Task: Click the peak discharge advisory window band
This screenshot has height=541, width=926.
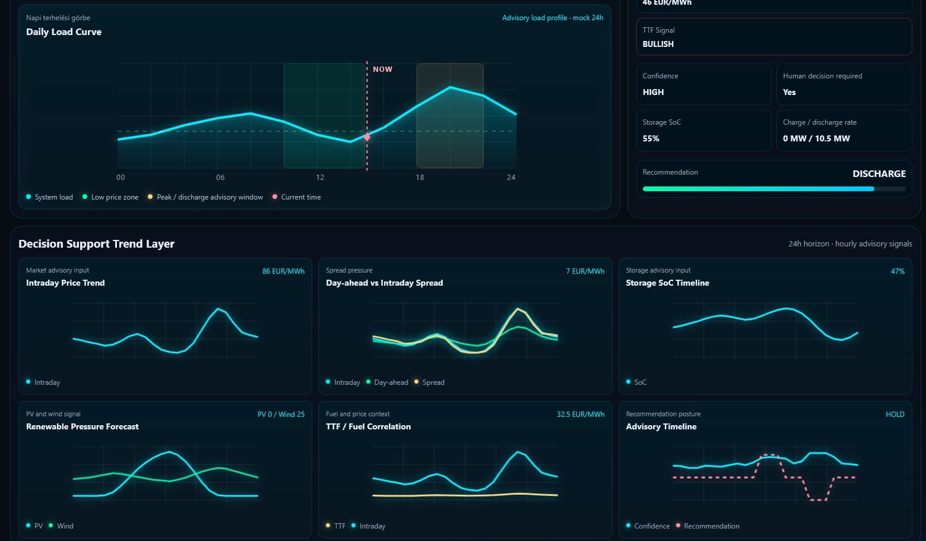Action: click(450, 116)
